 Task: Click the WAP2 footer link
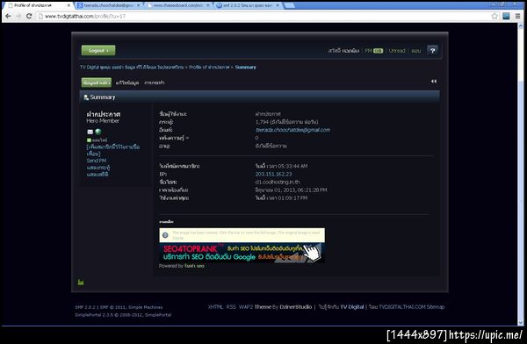pyautogui.click(x=246, y=307)
